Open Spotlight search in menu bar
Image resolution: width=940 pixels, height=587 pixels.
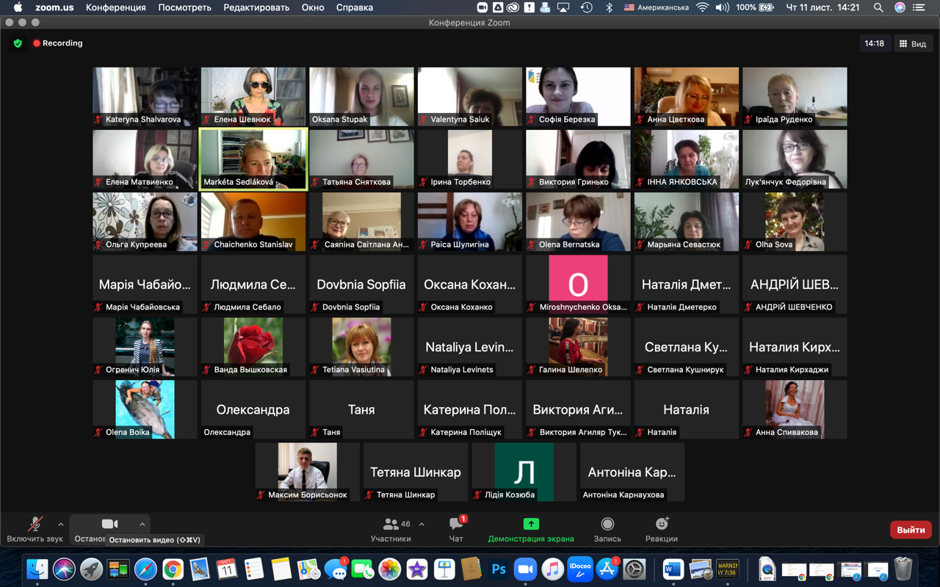point(878,7)
